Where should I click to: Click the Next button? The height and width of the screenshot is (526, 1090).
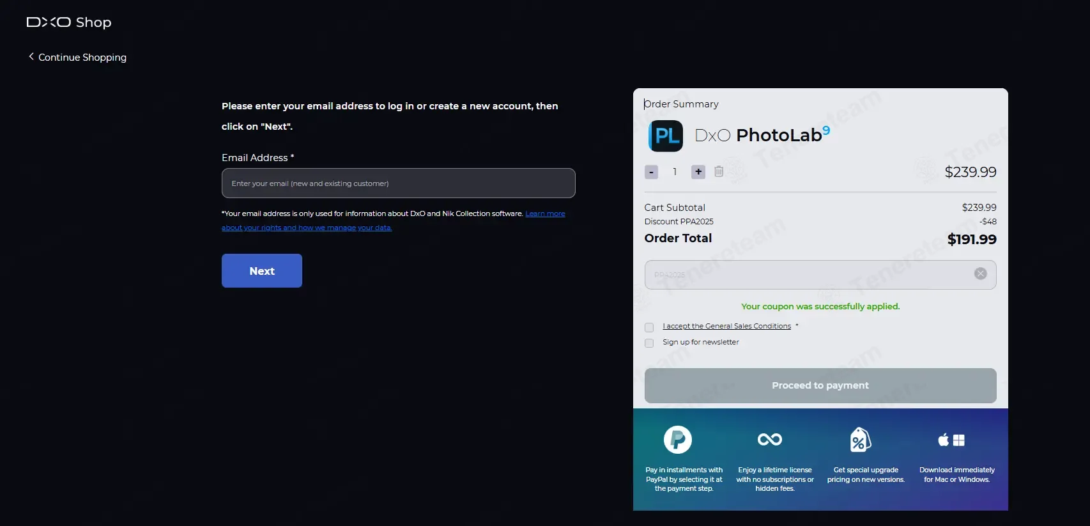(262, 271)
